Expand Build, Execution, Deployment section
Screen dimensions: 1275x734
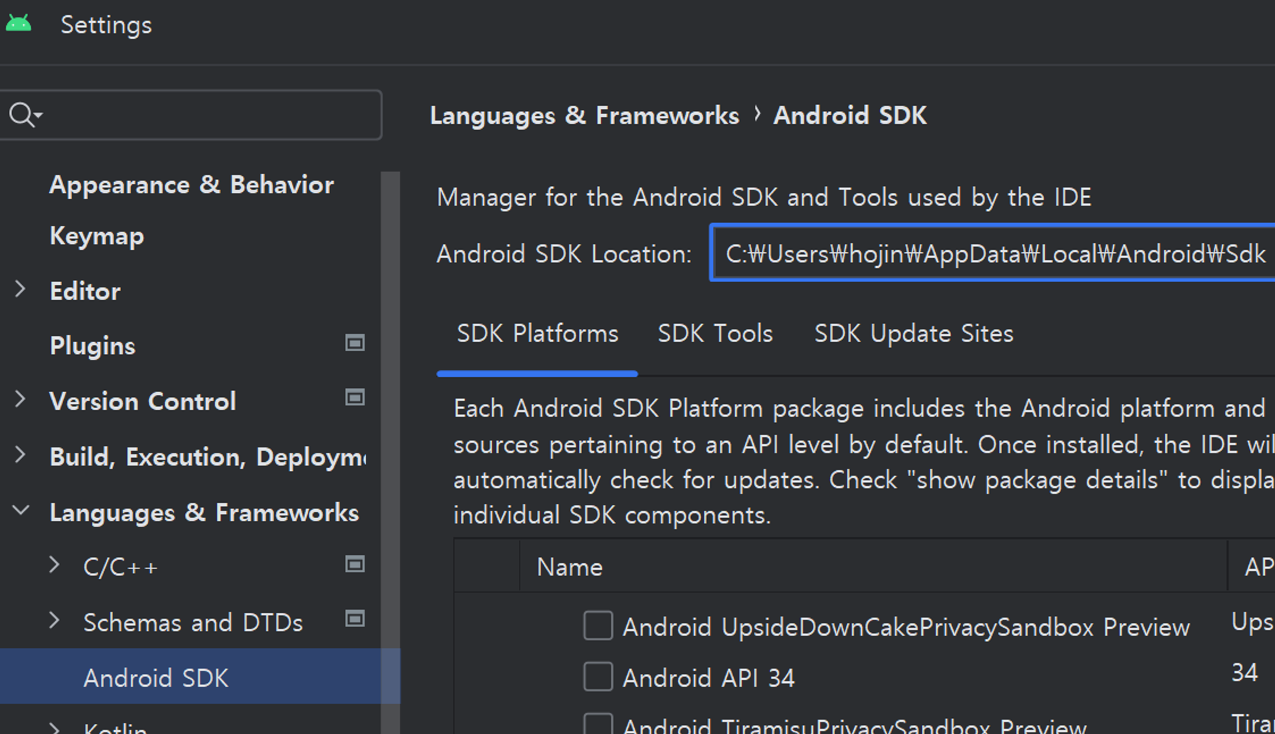pyautogui.click(x=20, y=455)
